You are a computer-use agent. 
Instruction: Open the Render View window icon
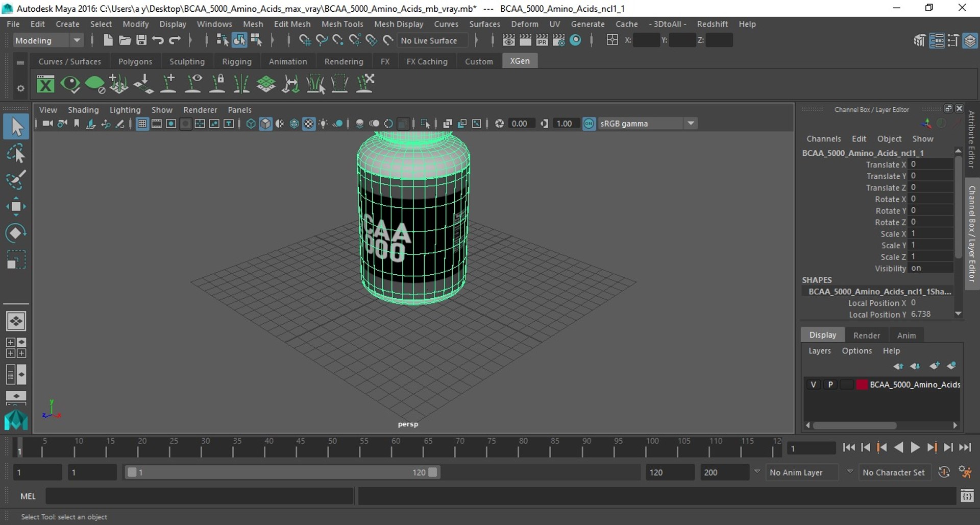508,40
